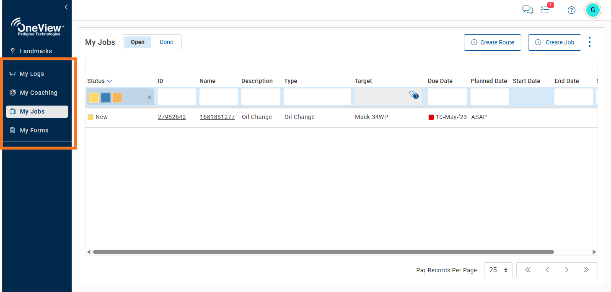The height and width of the screenshot is (292, 611).
Task: Select My Jobs in the sidebar
Action: click(37, 111)
